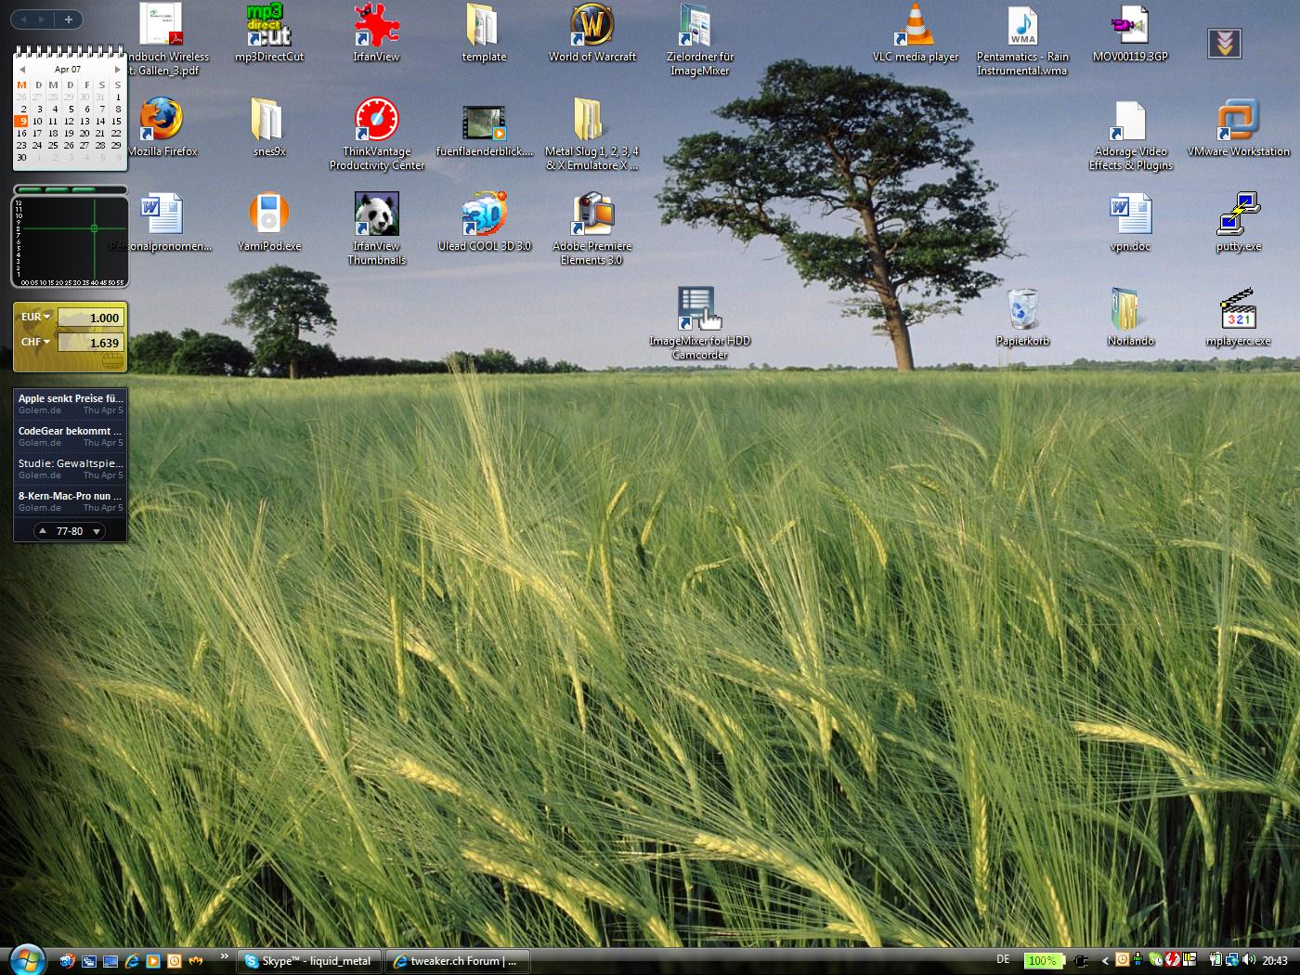Open 'Apple senkt Preise' news headline
The width and height of the screenshot is (1300, 975).
tap(70, 398)
